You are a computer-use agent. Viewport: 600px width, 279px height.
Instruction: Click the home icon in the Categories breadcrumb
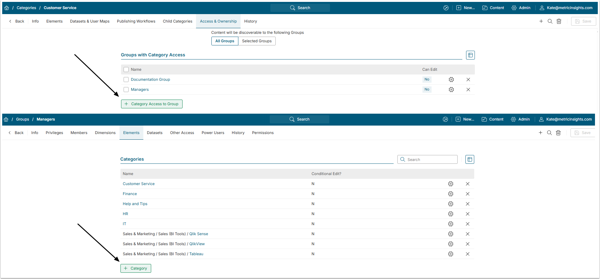[7, 8]
